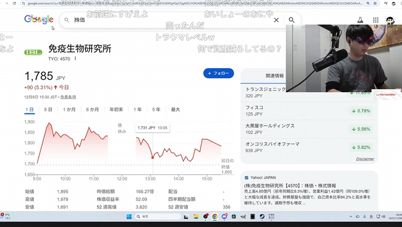
Task: Select the 1か月 chart range
Action: click(69, 109)
